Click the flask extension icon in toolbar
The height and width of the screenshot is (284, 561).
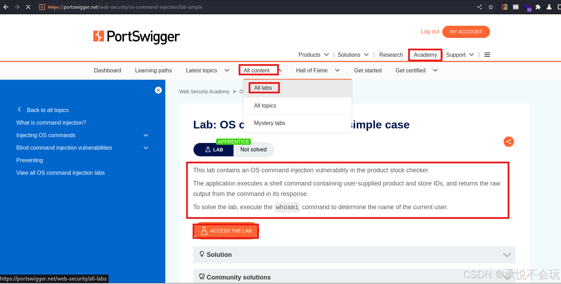point(549,7)
